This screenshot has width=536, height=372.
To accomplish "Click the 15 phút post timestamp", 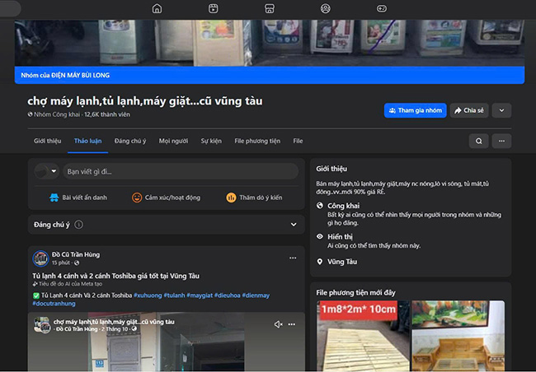I will tap(61, 263).
